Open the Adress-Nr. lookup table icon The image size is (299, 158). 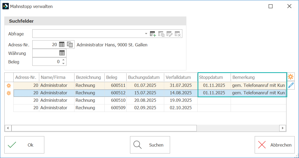[62, 45]
